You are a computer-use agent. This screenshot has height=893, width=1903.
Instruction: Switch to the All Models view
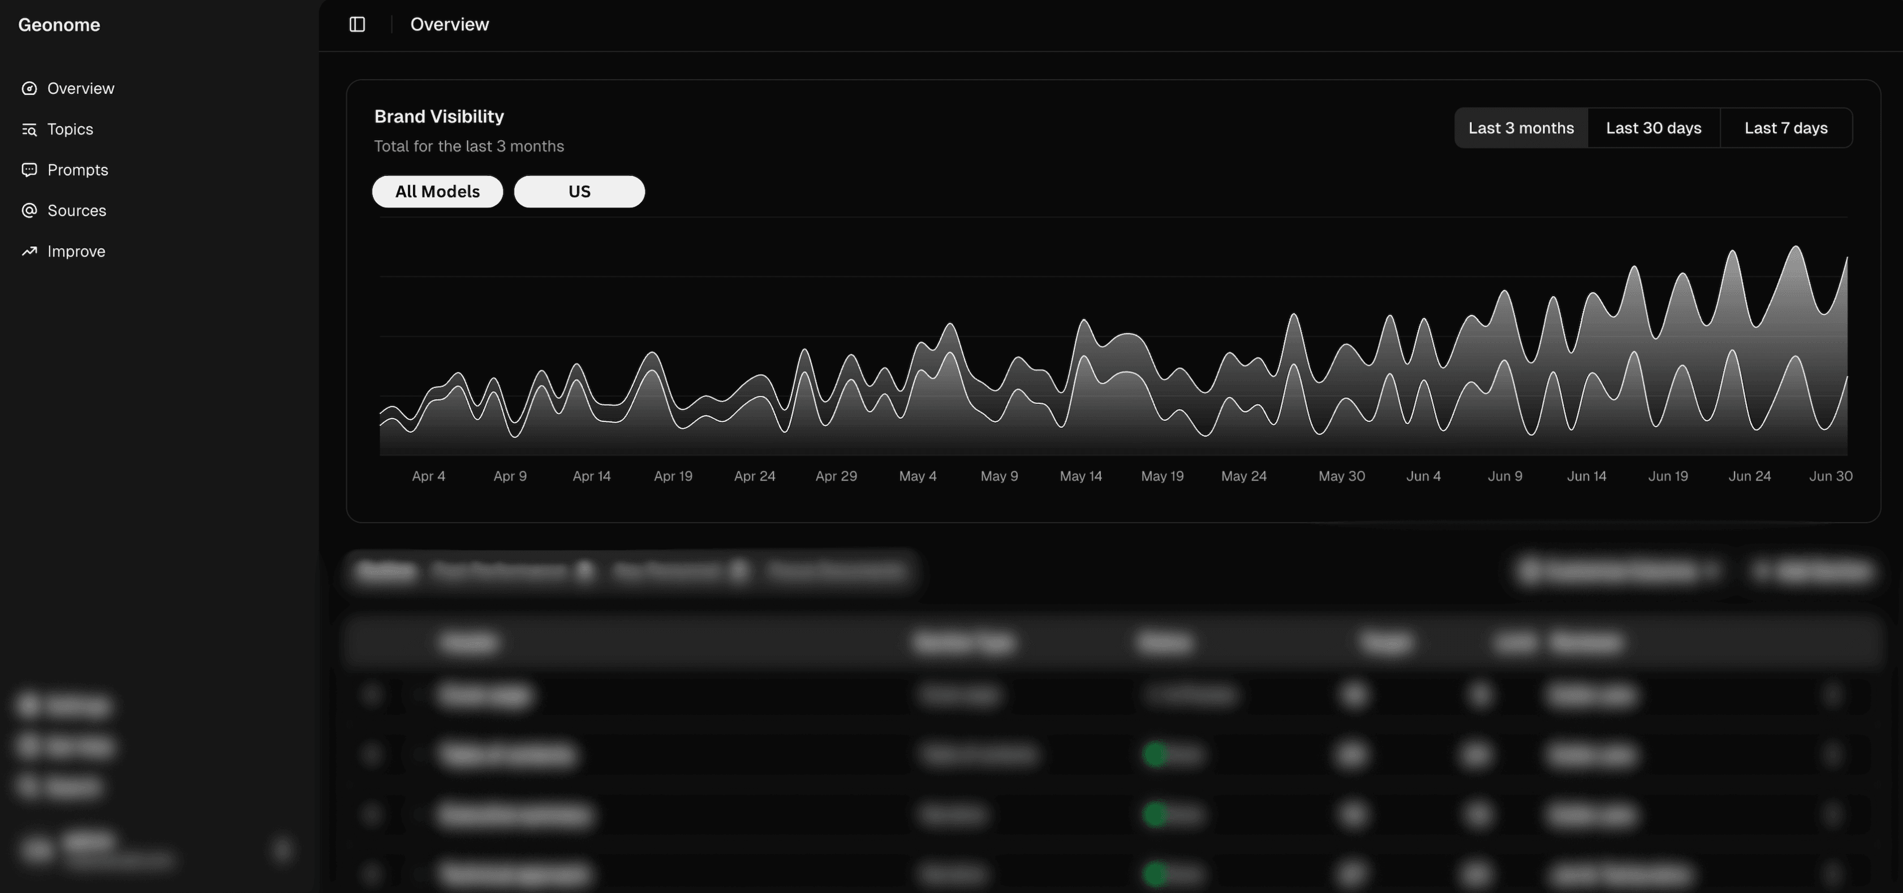click(437, 191)
